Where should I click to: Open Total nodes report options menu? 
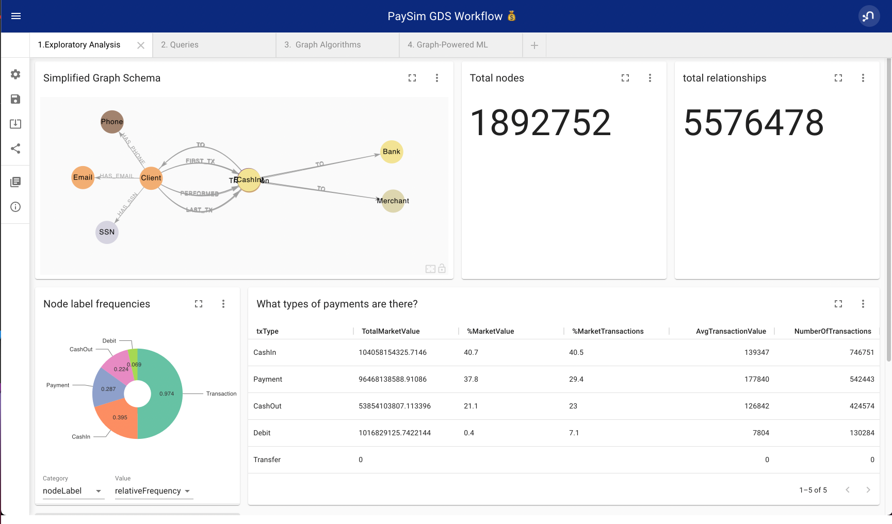point(650,78)
